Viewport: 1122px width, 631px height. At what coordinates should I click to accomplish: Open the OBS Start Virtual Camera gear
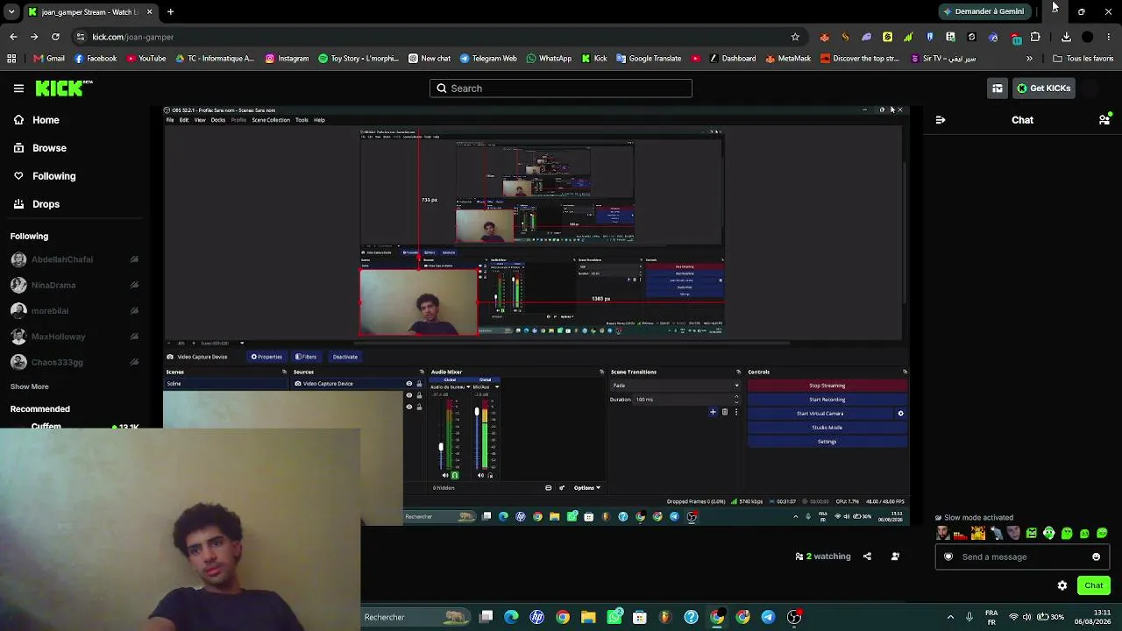pos(900,414)
